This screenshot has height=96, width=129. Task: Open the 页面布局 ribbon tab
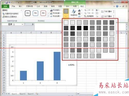pos(29,6)
